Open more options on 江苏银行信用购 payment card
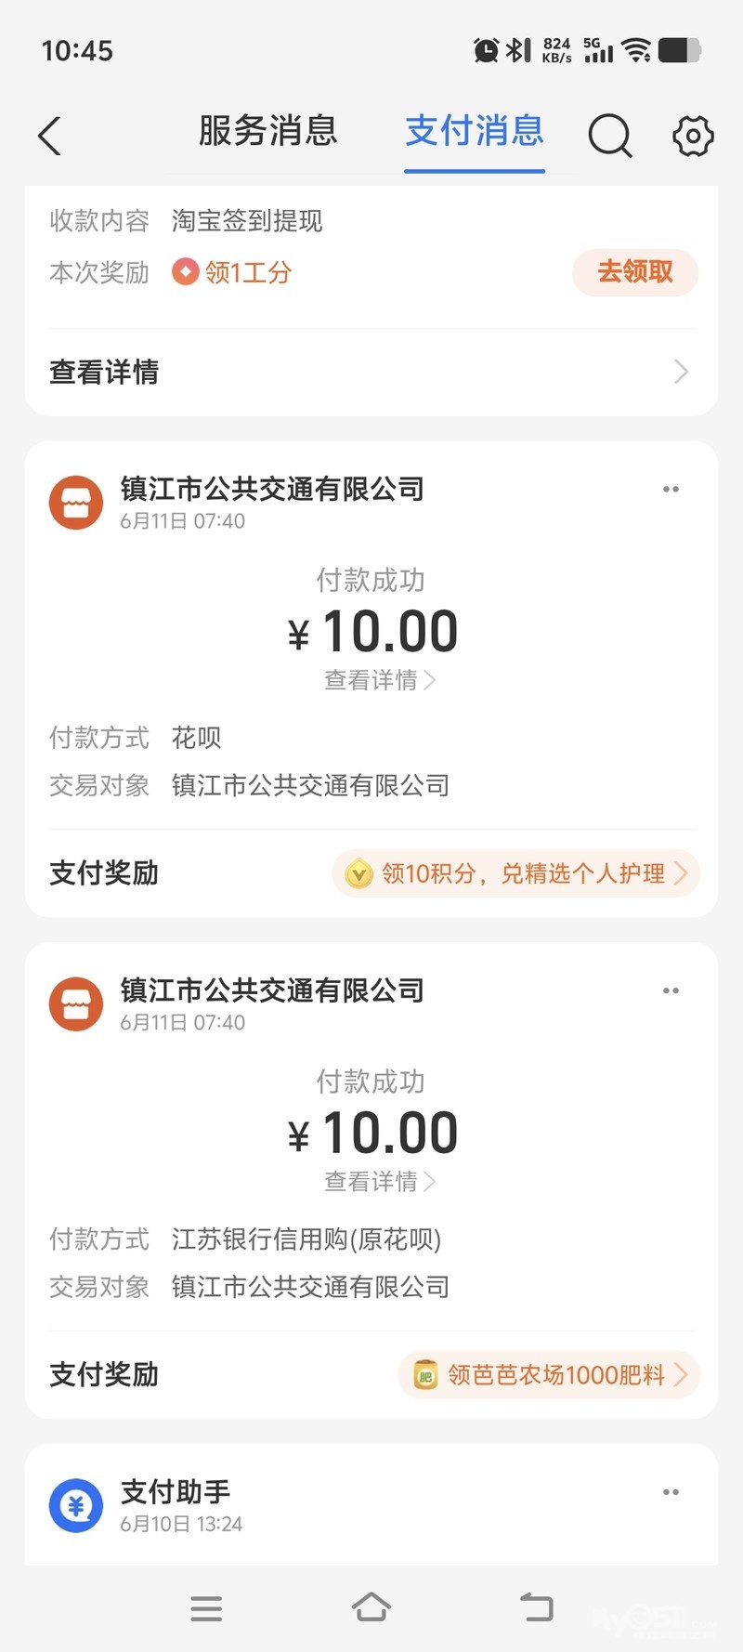Viewport: 743px width, 1652px height. pos(671,991)
